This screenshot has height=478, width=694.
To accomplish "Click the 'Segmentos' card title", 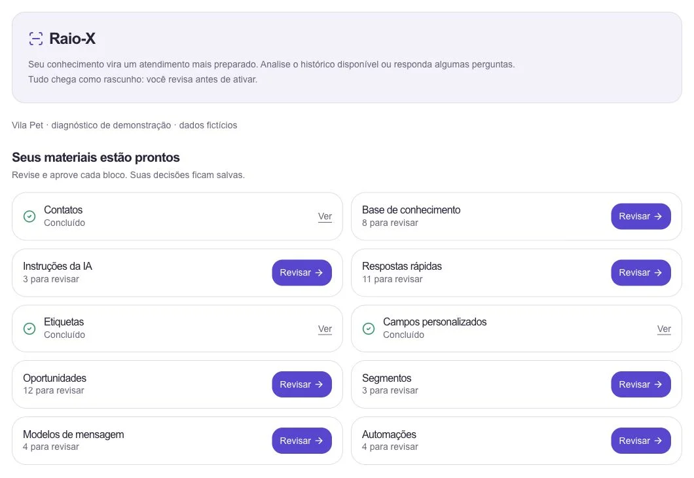I will coord(387,378).
